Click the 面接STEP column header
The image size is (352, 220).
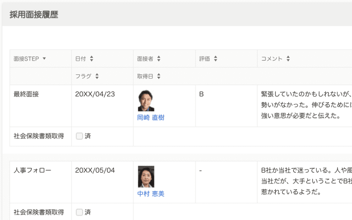click(x=26, y=59)
